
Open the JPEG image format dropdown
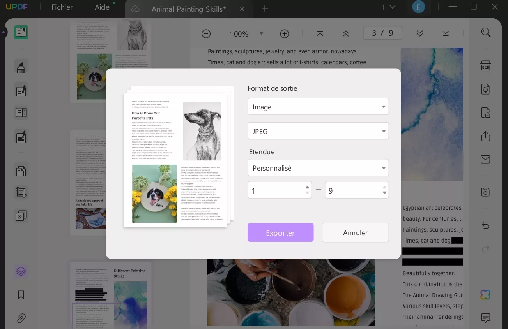318,131
